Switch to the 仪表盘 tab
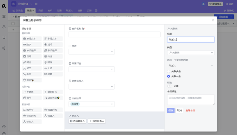This screenshot has height=135, width=237. coord(17,11)
